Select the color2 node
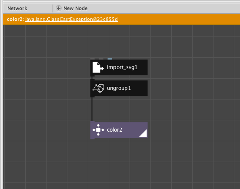The width and height of the screenshot is (240, 189). pyautogui.click(x=119, y=130)
